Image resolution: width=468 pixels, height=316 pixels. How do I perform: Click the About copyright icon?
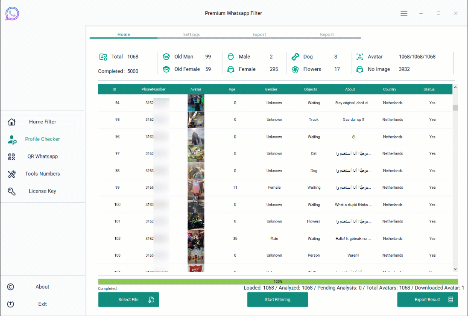click(x=10, y=287)
